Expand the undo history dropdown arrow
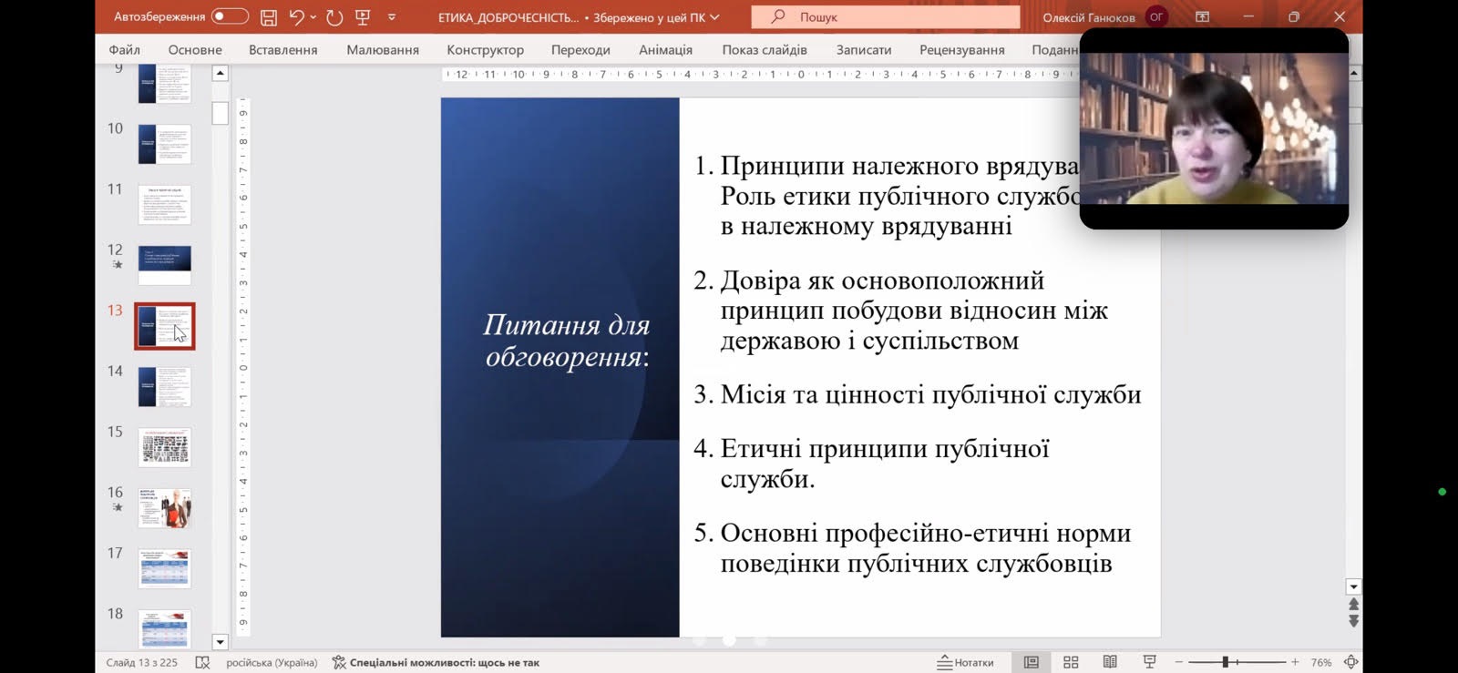This screenshot has height=673, width=1458. pos(313,17)
